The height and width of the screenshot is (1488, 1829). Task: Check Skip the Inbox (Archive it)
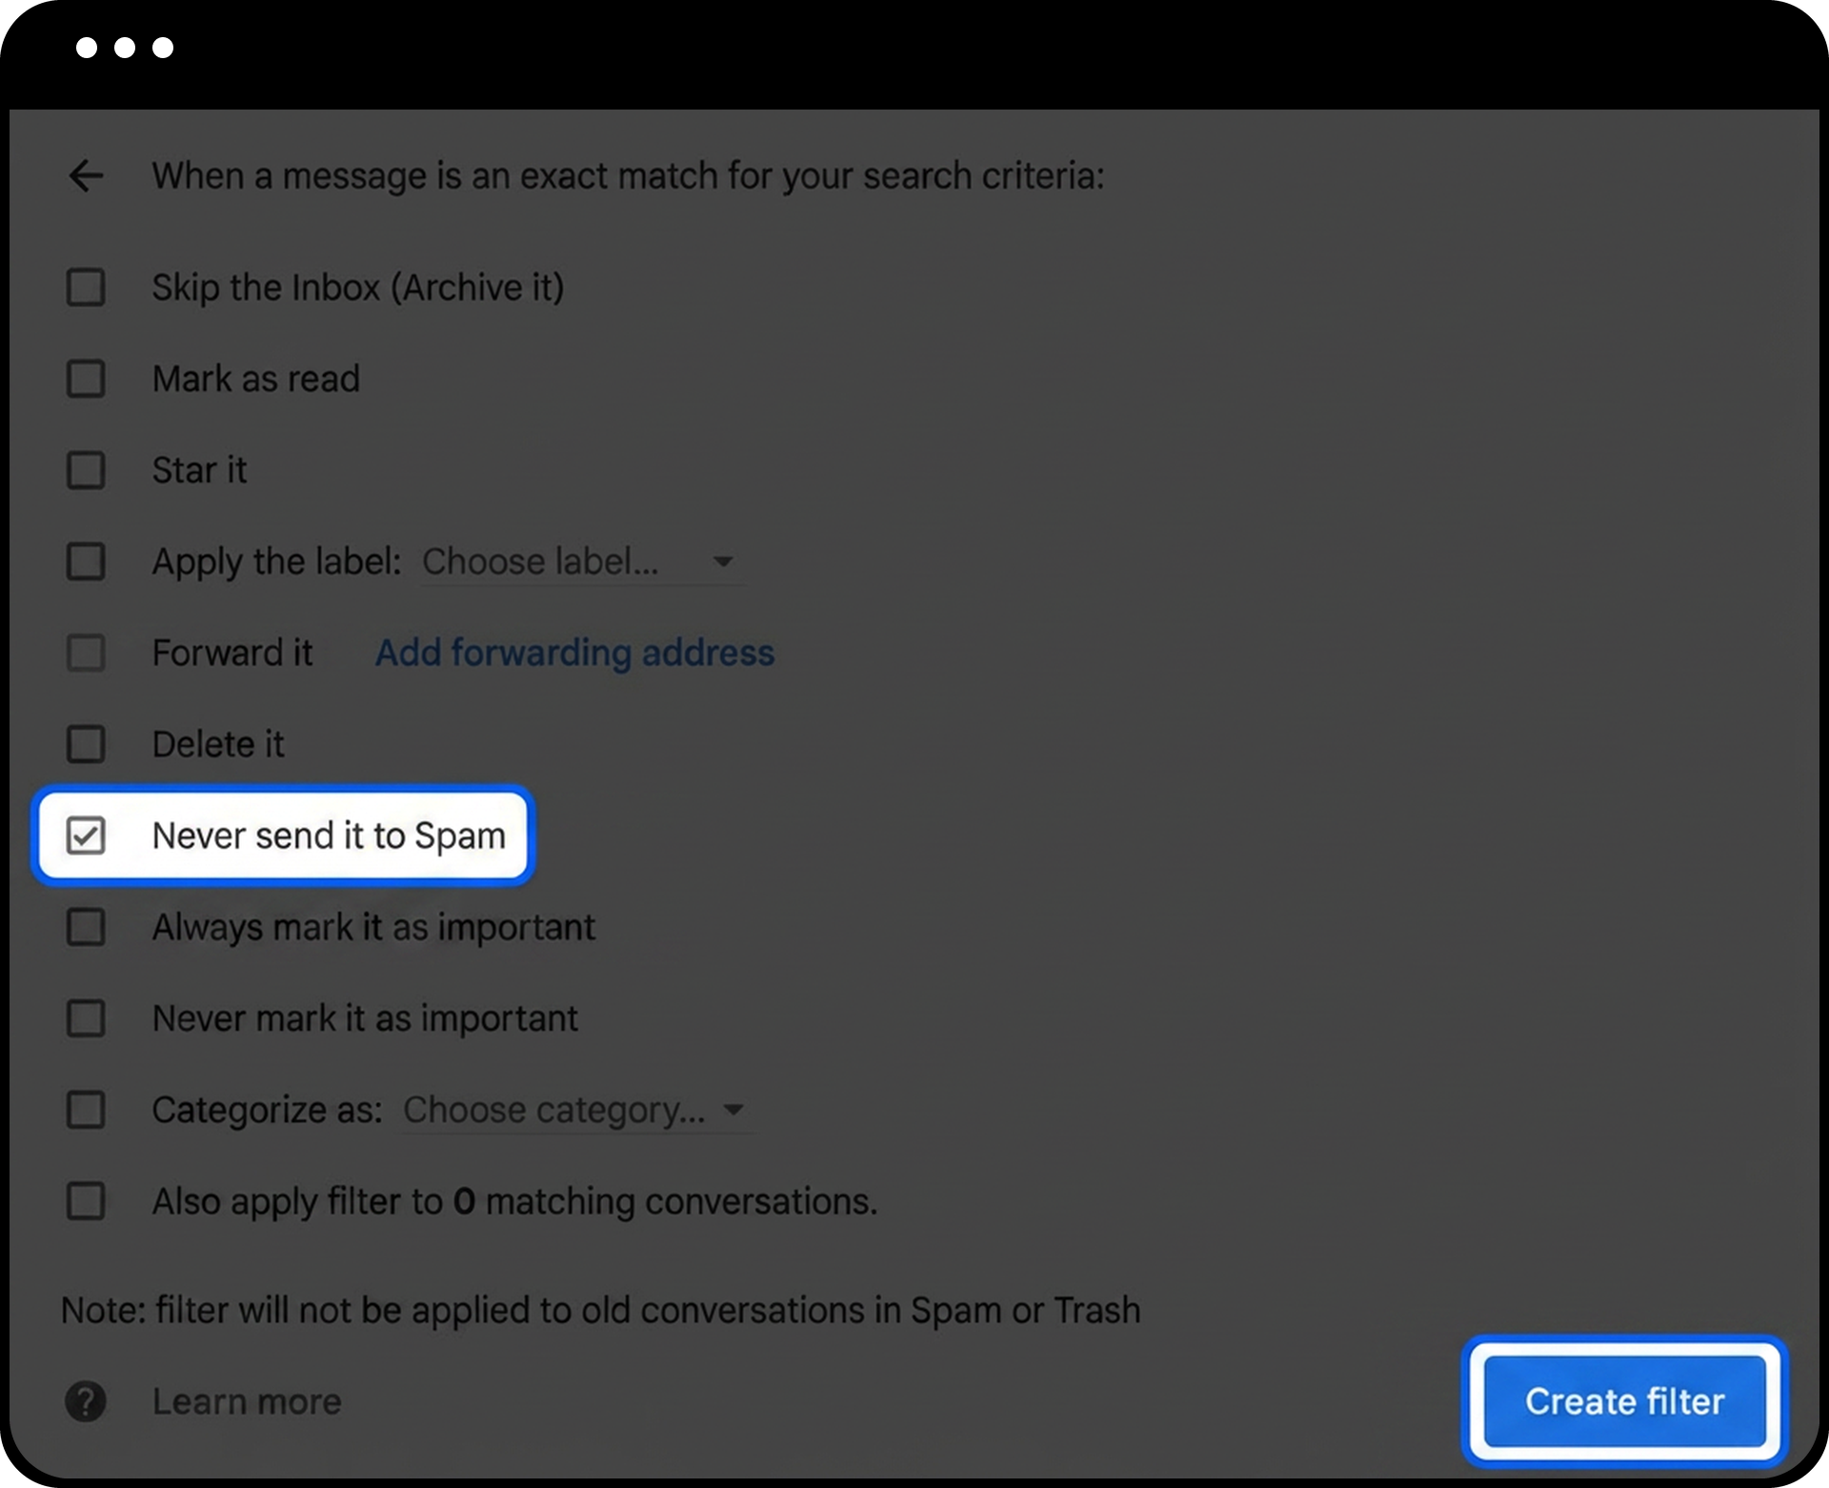[86, 288]
